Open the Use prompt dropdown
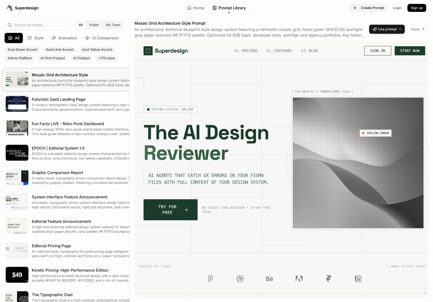Screen dimensions: 433x302 387,29
